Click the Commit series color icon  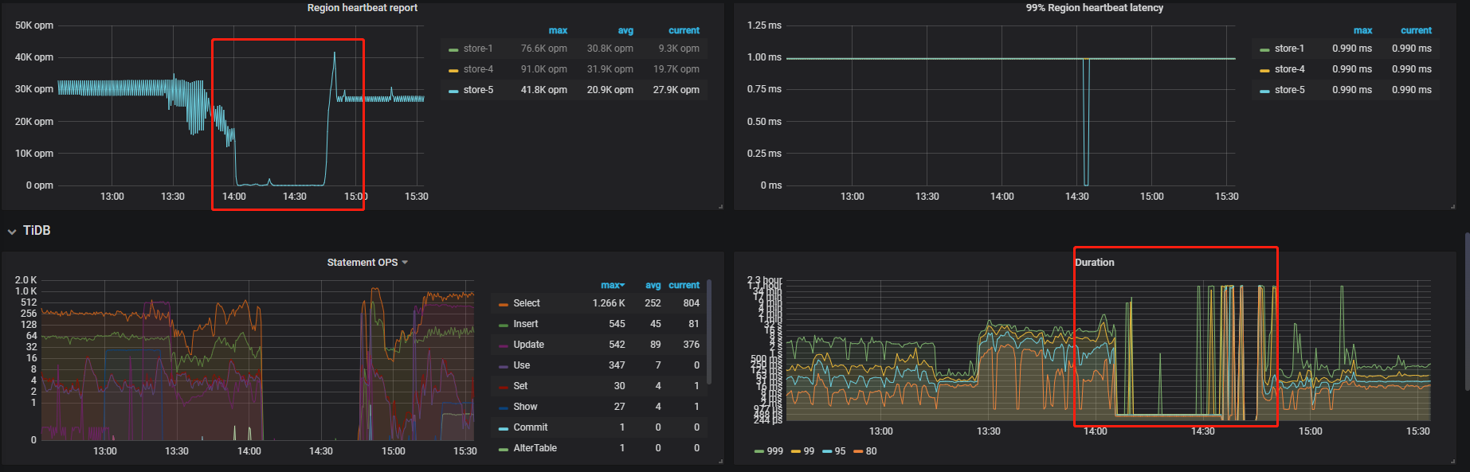tap(503, 428)
